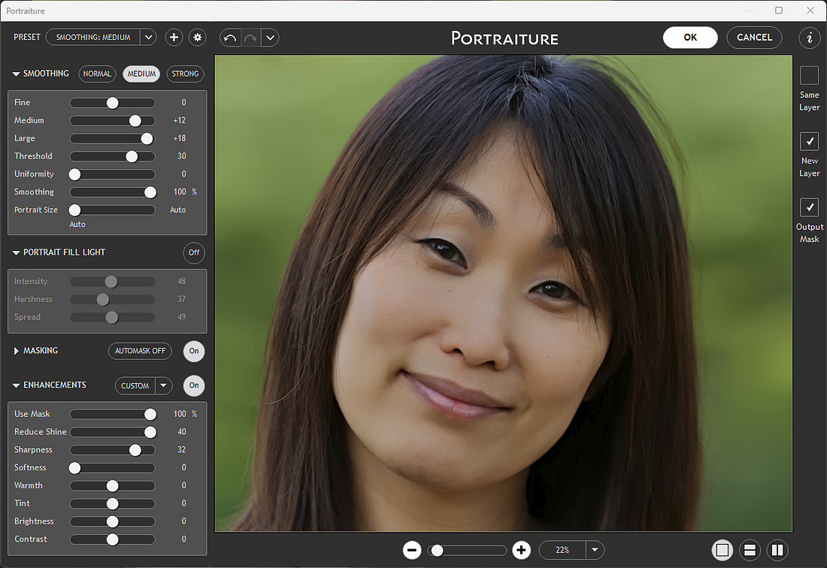Open the zoom percentage dropdown
Viewport: 827px width, 568px height.
tap(595, 550)
